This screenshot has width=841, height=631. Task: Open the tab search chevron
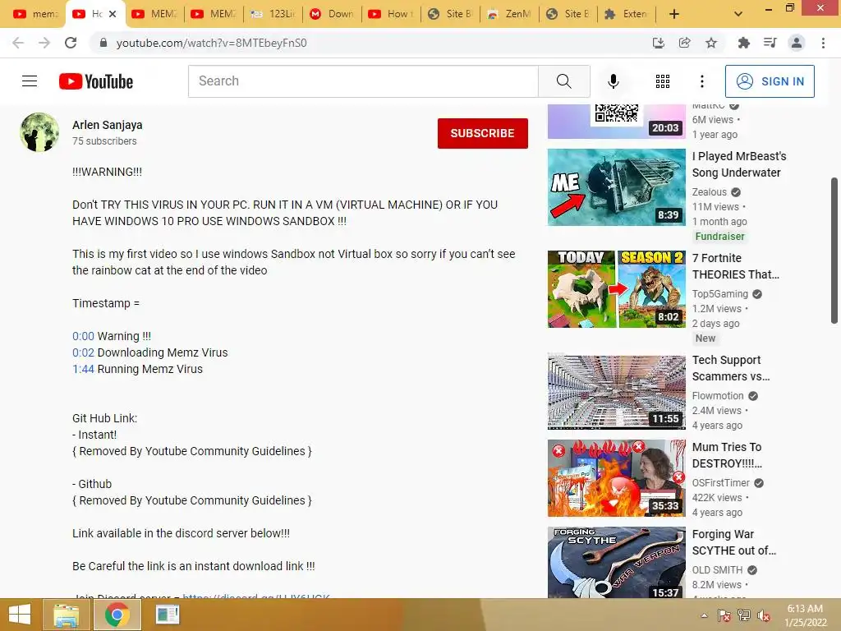click(x=738, y=14)
